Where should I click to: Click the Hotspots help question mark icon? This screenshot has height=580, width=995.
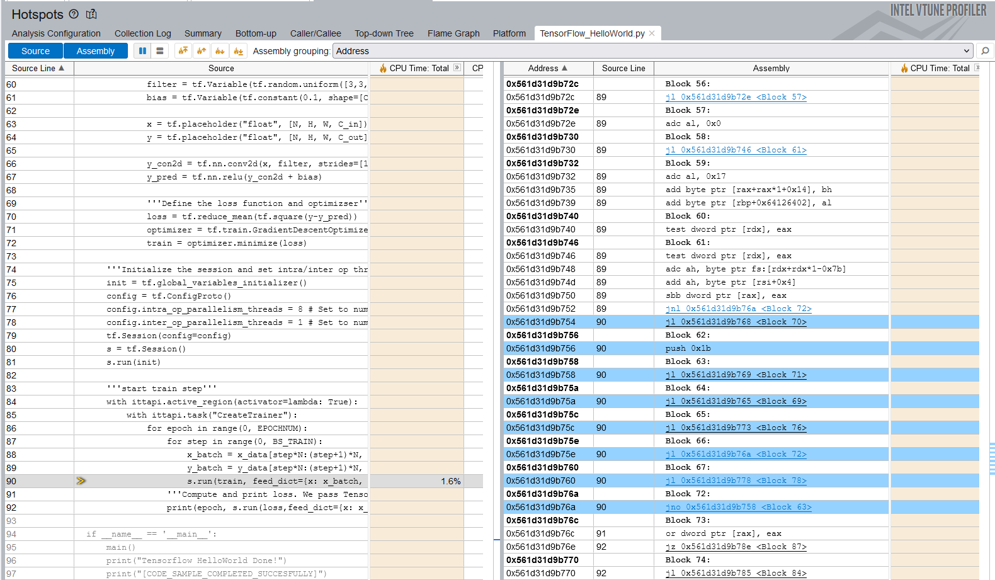pyautogui.click(x=74, y=14)
